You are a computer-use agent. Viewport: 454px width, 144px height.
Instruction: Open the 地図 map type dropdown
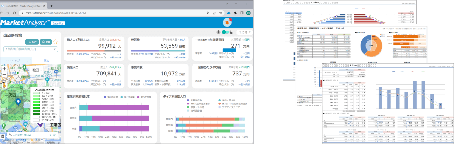click(36, 70)
